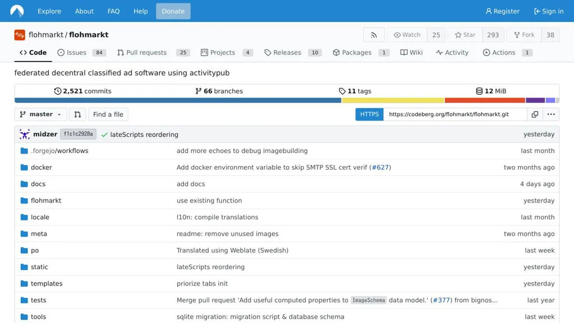Click the Codeberg mountain logo

(x=17, y=11)
